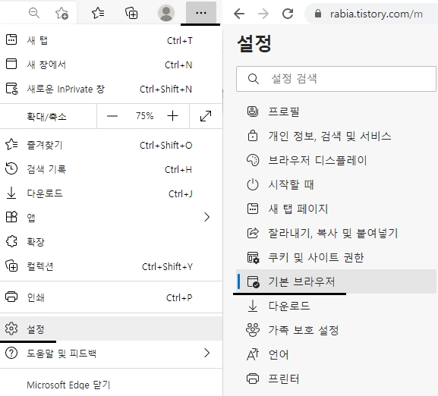Increase zoom with the plus button
Viewport: 438px width, 396px height.
(x=172, y=116)
